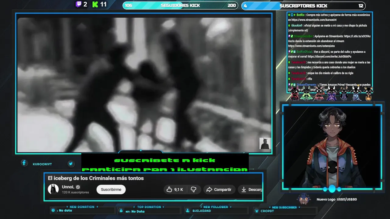Click the 106 current followers number
This screenshot has width=390, height=219.
pyautogui.click(x=128, y=5)
